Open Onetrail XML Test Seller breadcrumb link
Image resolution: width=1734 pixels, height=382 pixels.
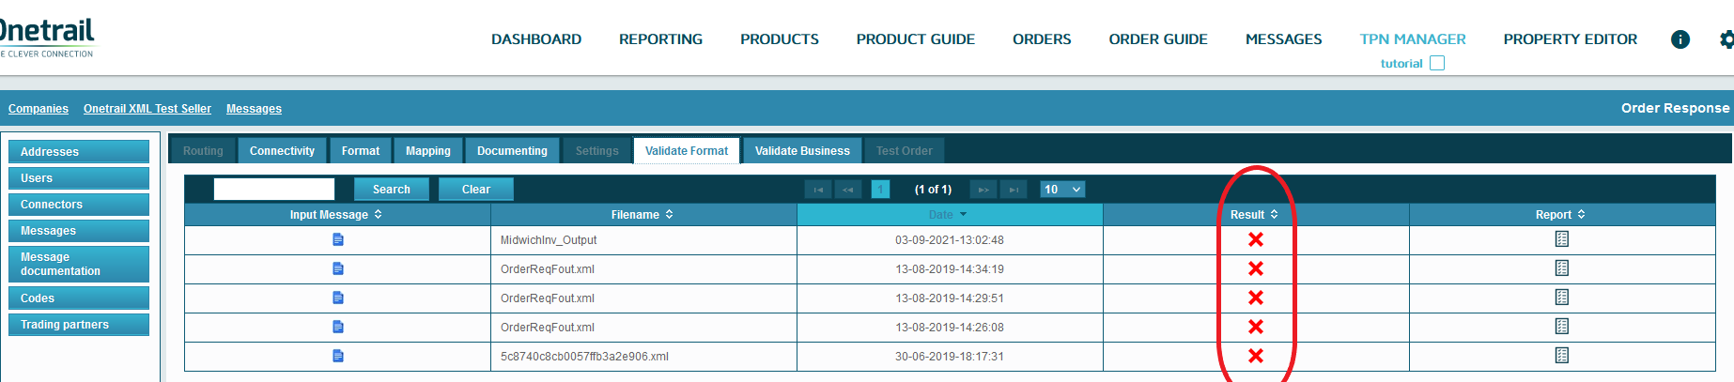tap(147, 109)
